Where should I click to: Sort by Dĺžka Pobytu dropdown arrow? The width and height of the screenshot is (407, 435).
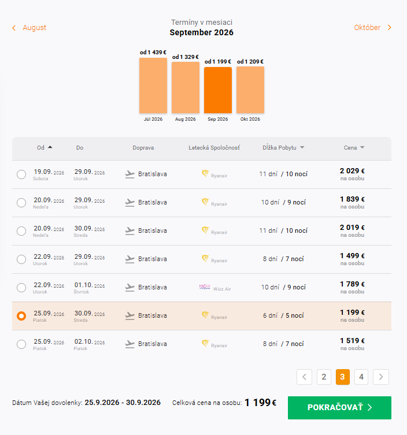pyautogui.click(x=302, y=147)
